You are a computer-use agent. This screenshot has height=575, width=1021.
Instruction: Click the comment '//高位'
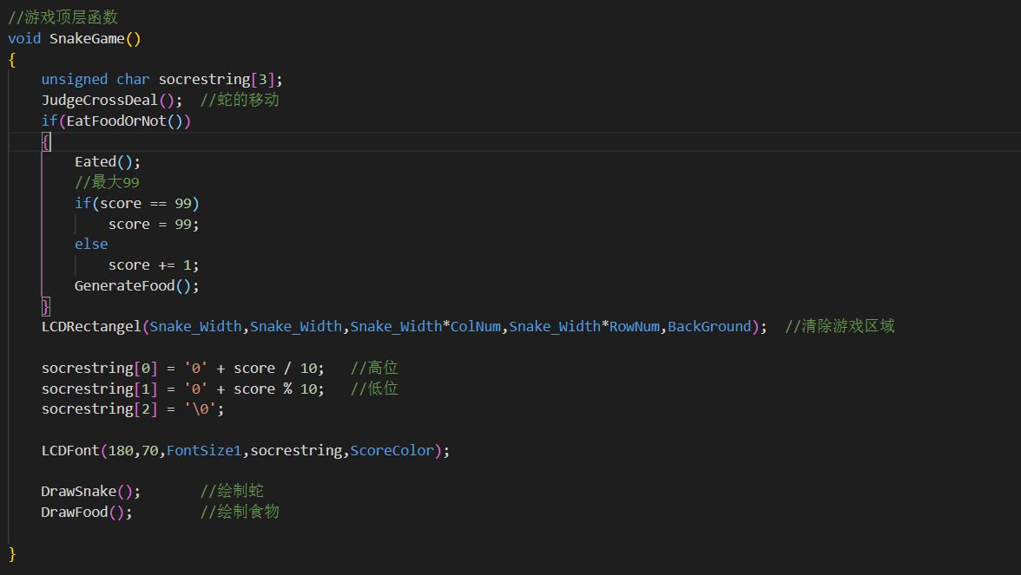click(374, 368)
